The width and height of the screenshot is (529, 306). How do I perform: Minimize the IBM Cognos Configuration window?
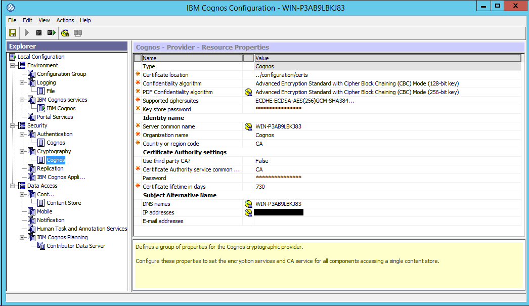pos(483,6)
